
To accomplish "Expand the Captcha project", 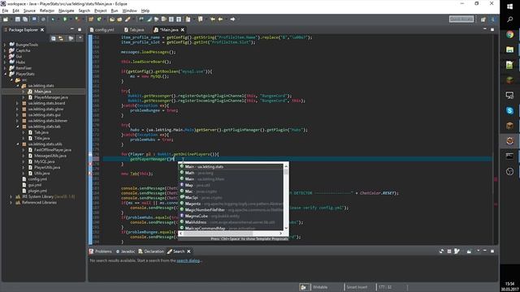I will click(x=5, y=50).
